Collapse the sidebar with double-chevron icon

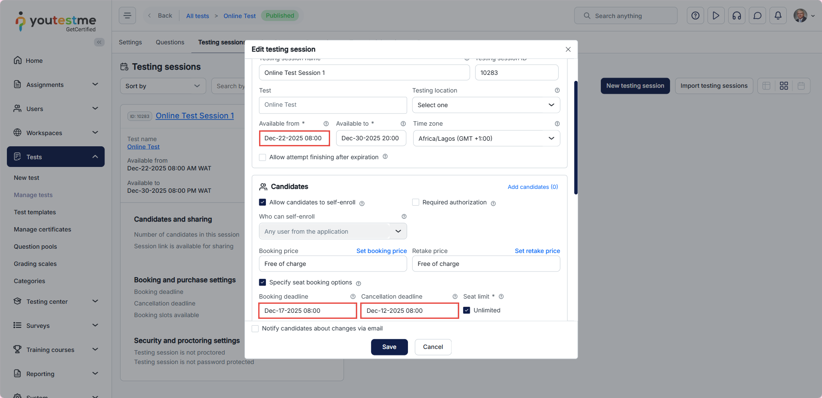click(x=99, y=42)
